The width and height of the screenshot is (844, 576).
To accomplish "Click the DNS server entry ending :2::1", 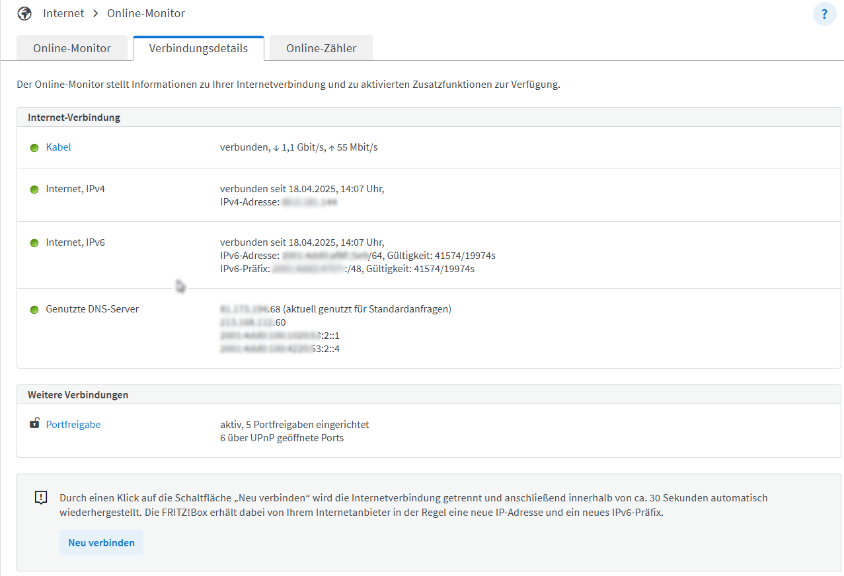I will tap(280, 336).
